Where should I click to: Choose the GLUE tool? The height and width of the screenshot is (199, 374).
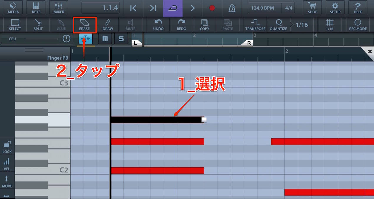61,25
